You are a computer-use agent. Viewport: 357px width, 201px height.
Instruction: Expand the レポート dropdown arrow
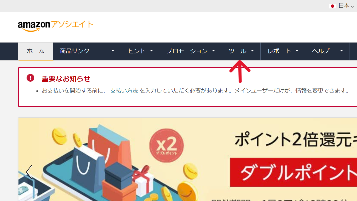pos(297,51)
